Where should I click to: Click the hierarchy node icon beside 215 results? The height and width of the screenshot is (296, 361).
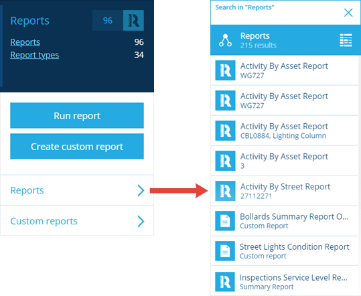[x=226, y=40]
